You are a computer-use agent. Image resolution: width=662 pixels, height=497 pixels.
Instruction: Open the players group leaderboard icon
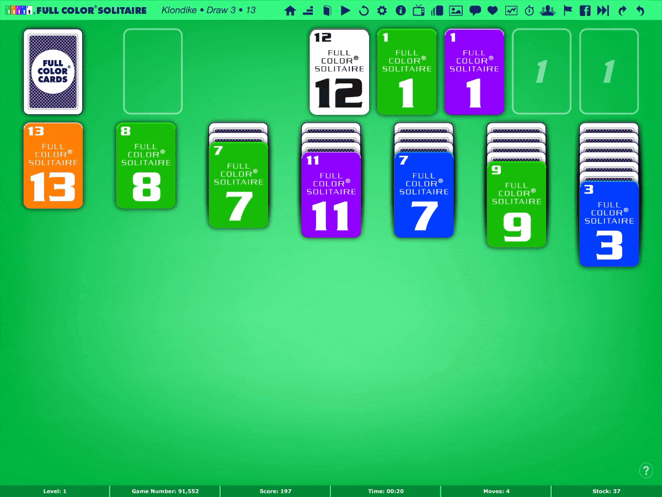pos(548,10)
